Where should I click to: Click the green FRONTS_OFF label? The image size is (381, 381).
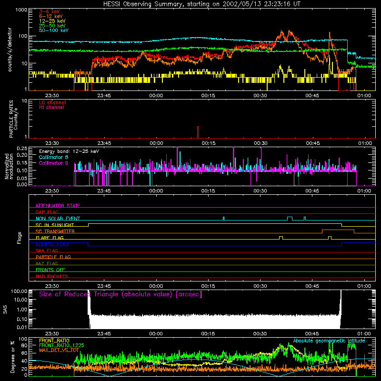(50, 270)
